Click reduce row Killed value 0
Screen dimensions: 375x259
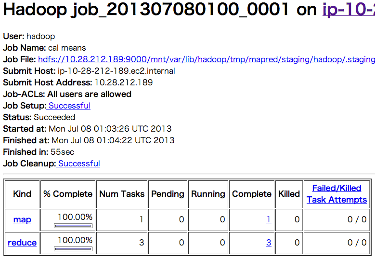tap(297, 243)
